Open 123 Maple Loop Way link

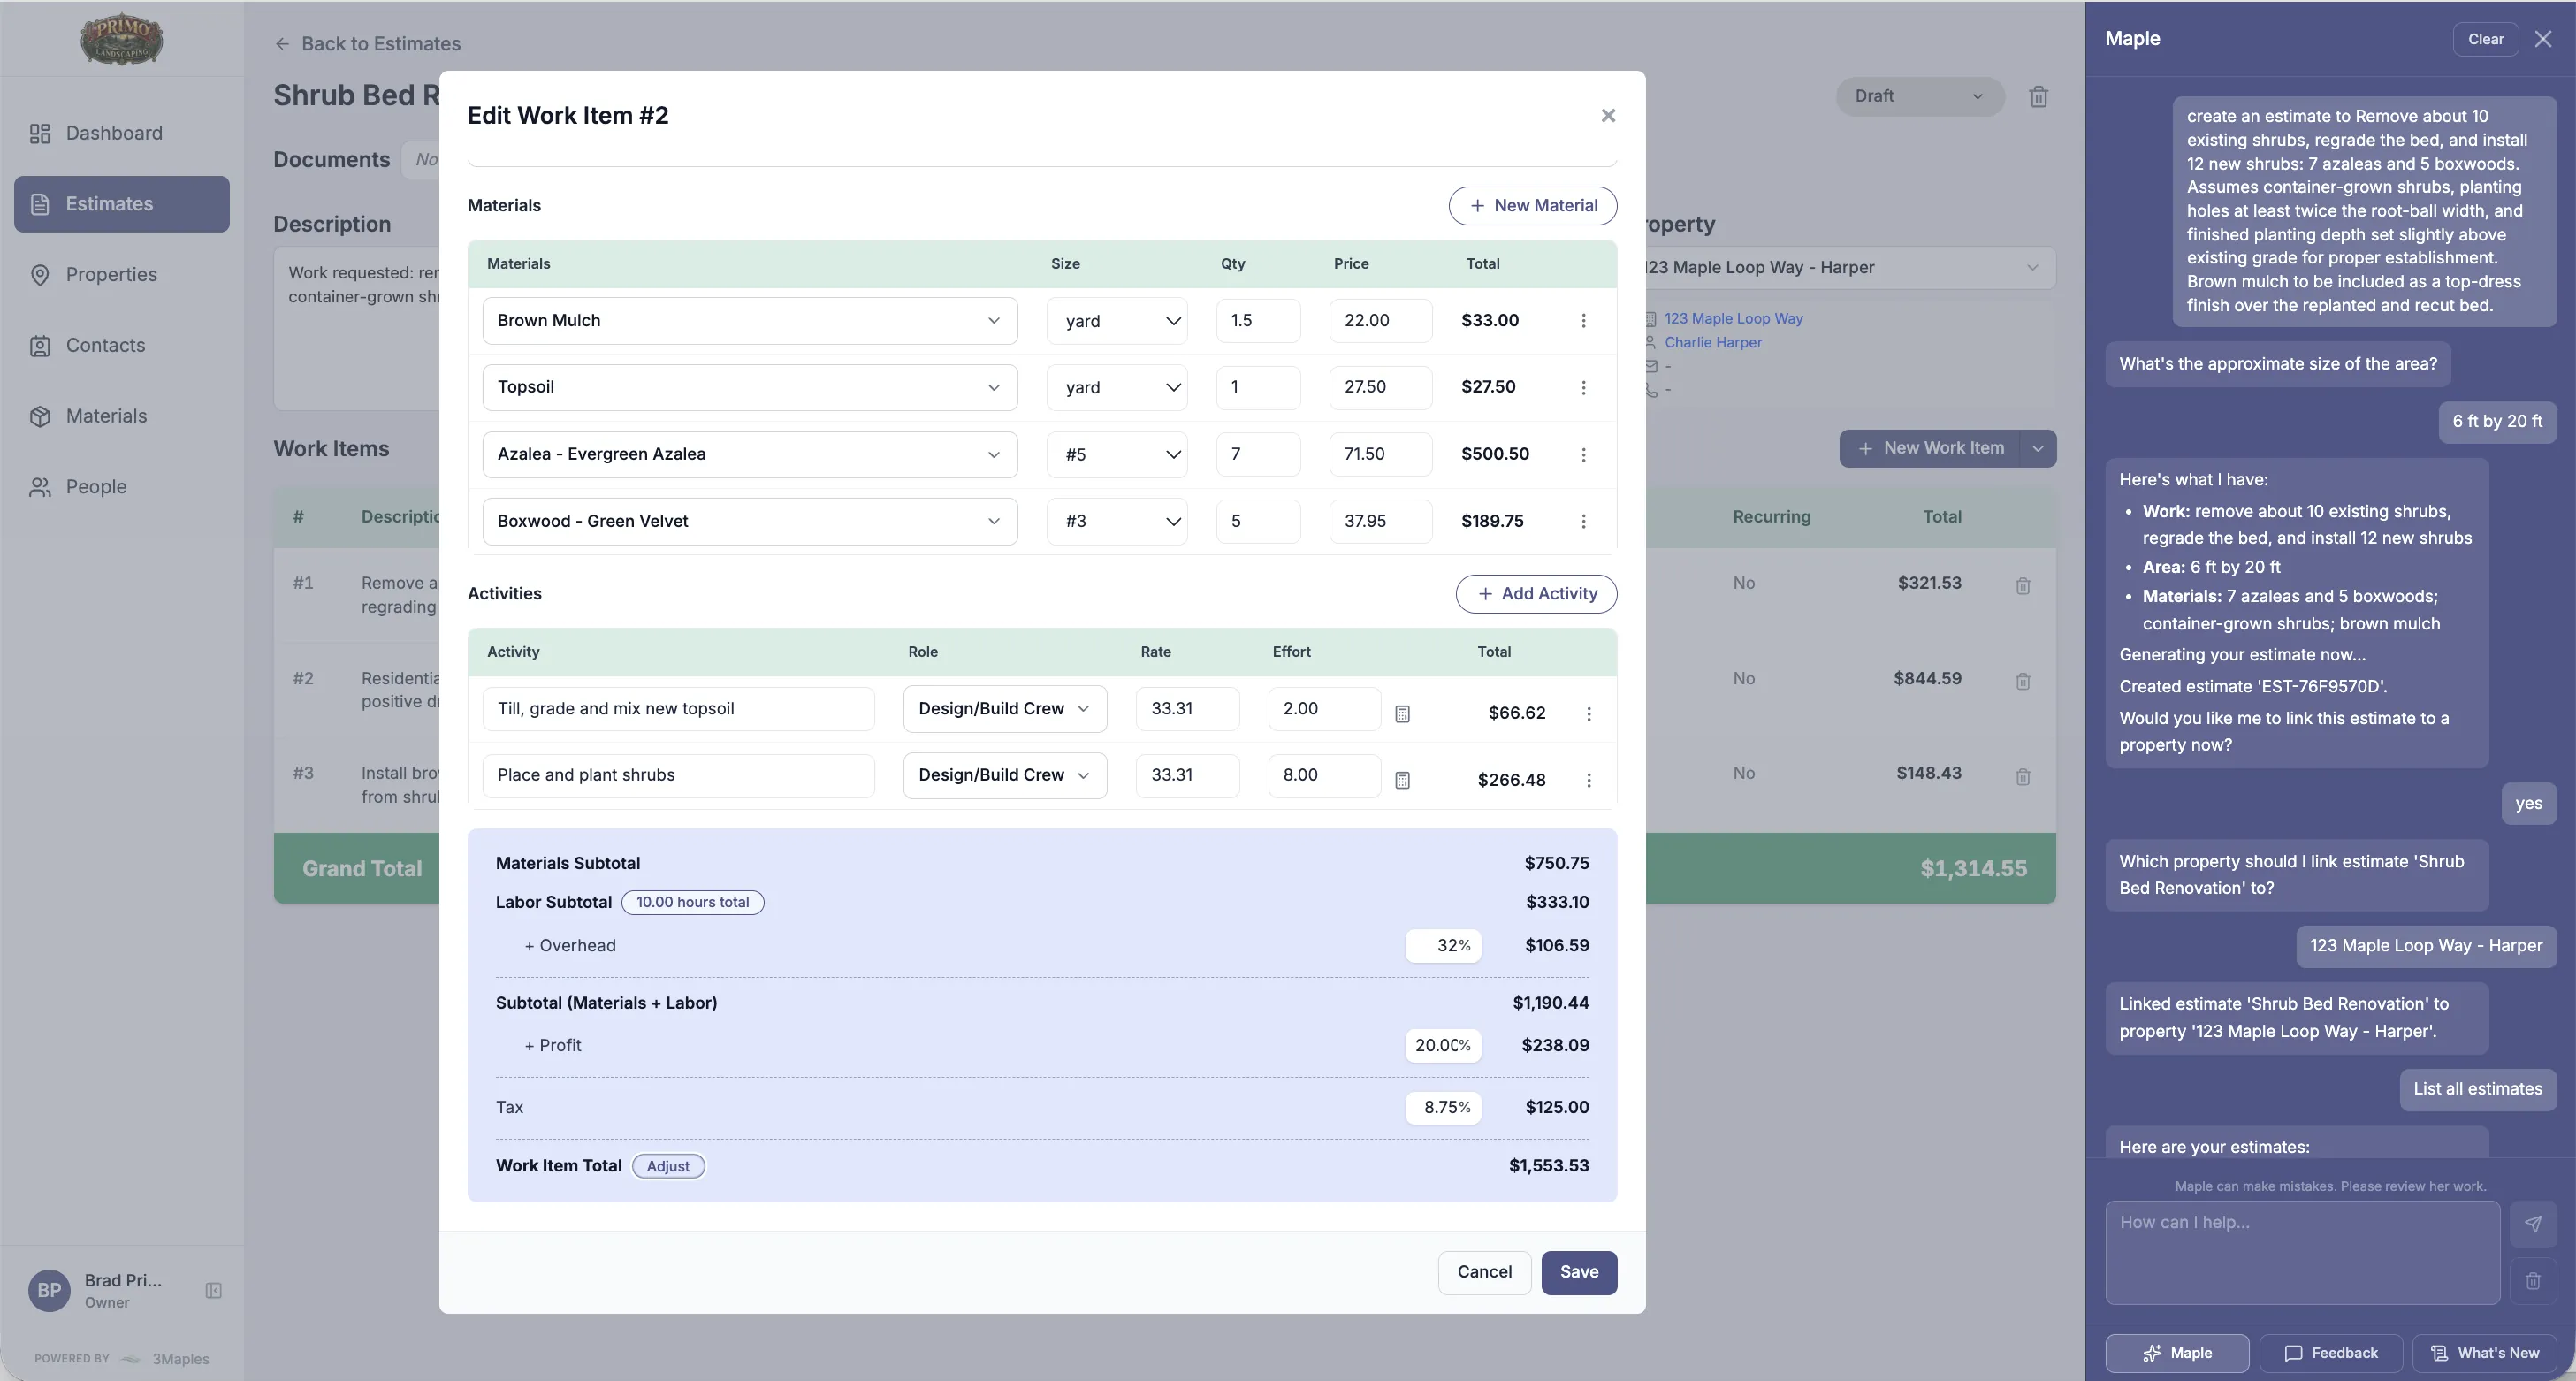point(1733,319)
